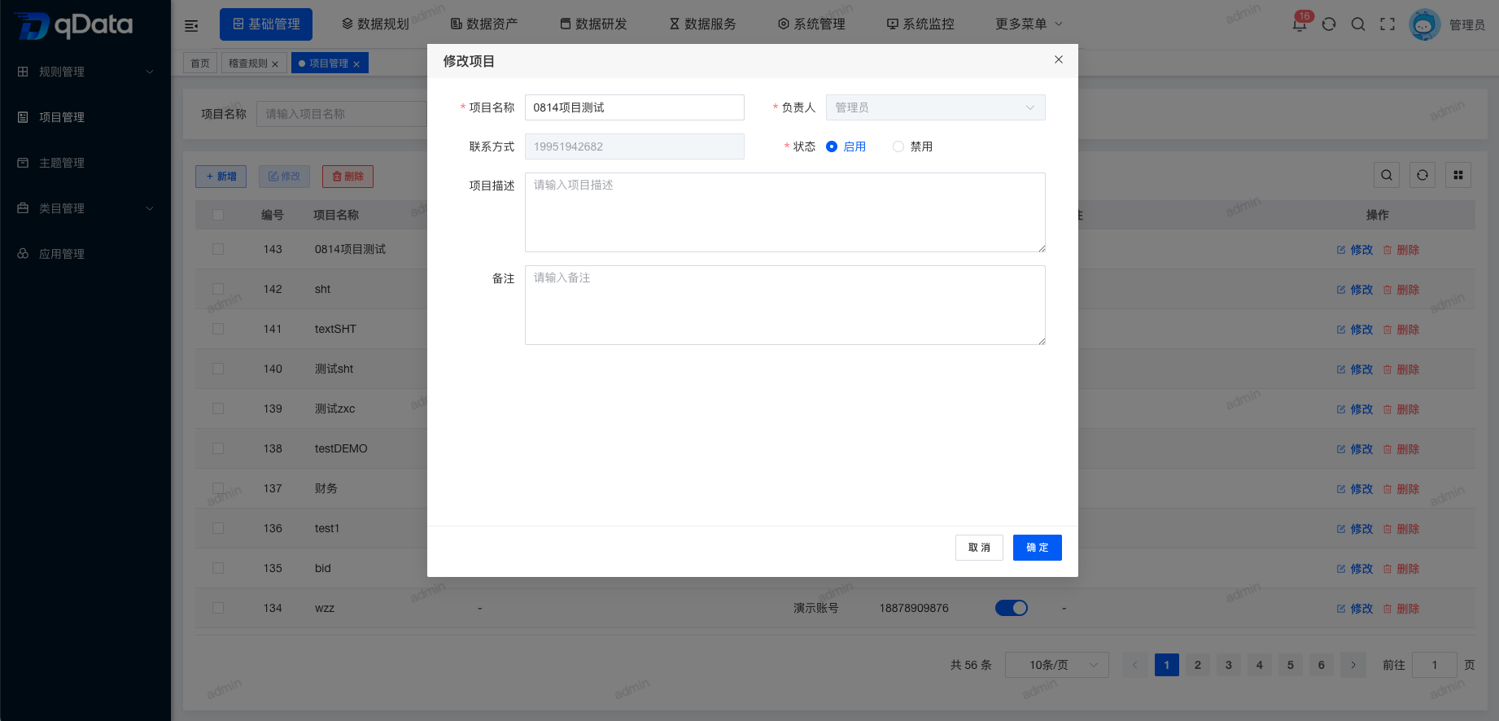
Task: Click 删除 delete for row 0814项目测试
Action: tap(1401, 250)
